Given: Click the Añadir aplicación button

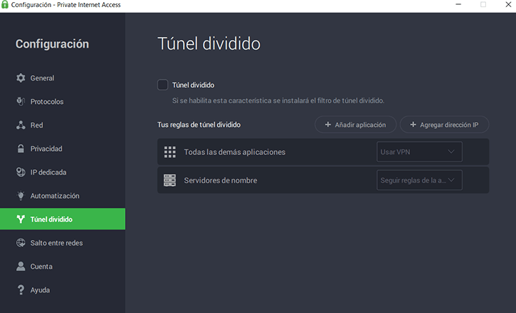Looking at the screenshot, I should (x=355, y=124).
